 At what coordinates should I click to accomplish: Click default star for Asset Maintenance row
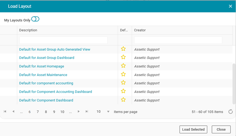pos(123,74)
